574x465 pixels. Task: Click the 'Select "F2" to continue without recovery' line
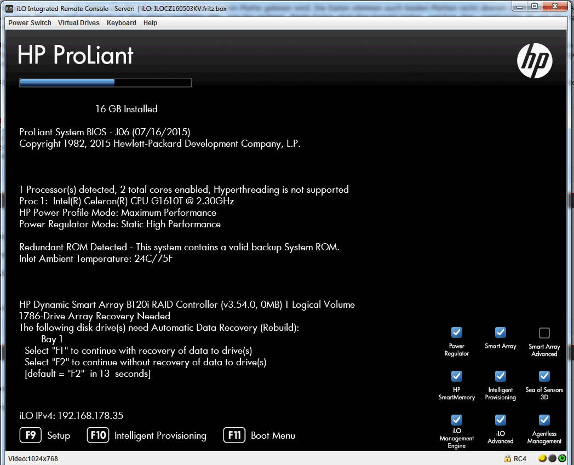coord(145,362)
